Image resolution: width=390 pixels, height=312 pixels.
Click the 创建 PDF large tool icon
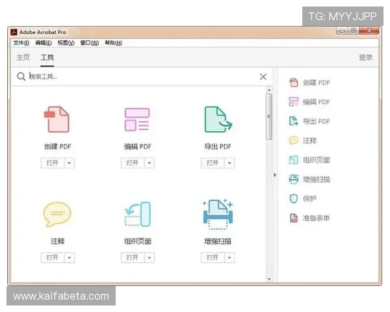(57, 119)
